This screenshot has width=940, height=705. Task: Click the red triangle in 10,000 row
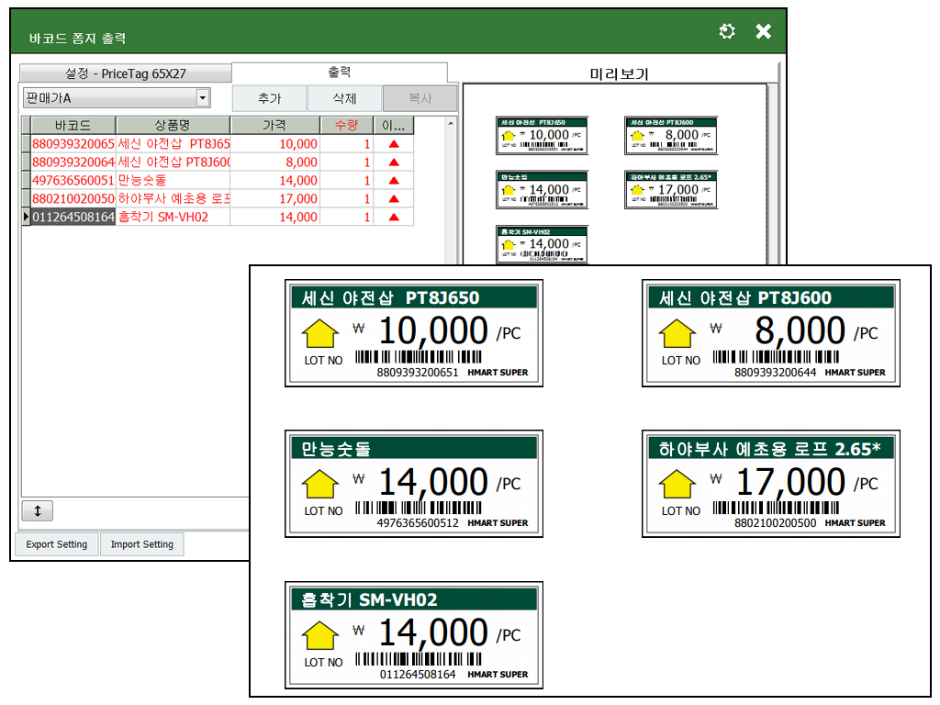tap(394, 144)
